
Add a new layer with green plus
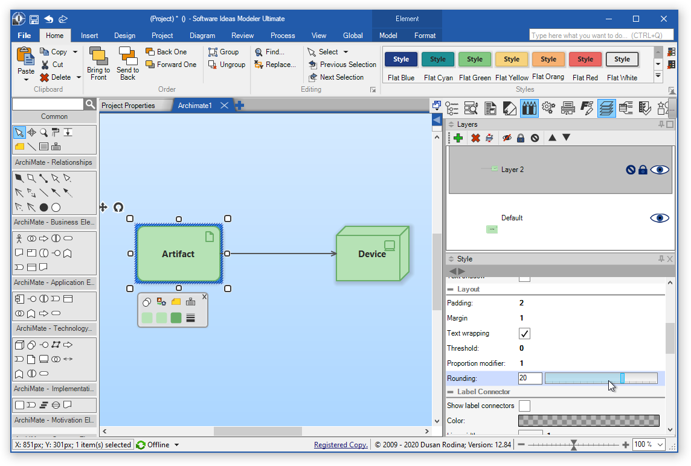point(458,138)
